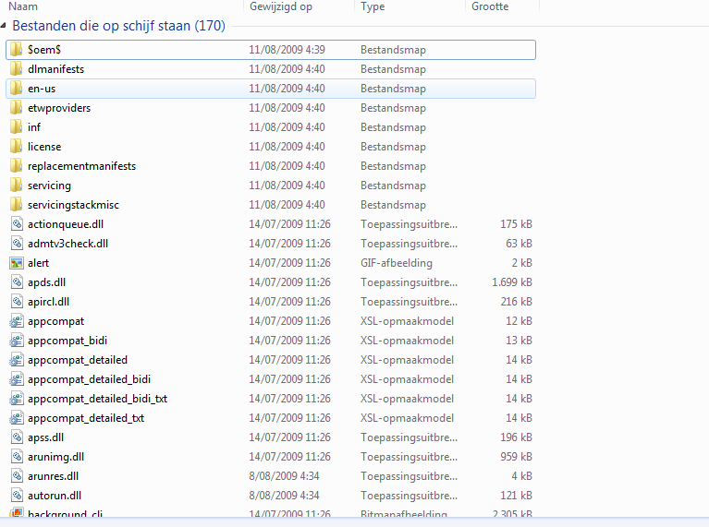Click the dlmanifests folder icon

[x=17, y=69]
